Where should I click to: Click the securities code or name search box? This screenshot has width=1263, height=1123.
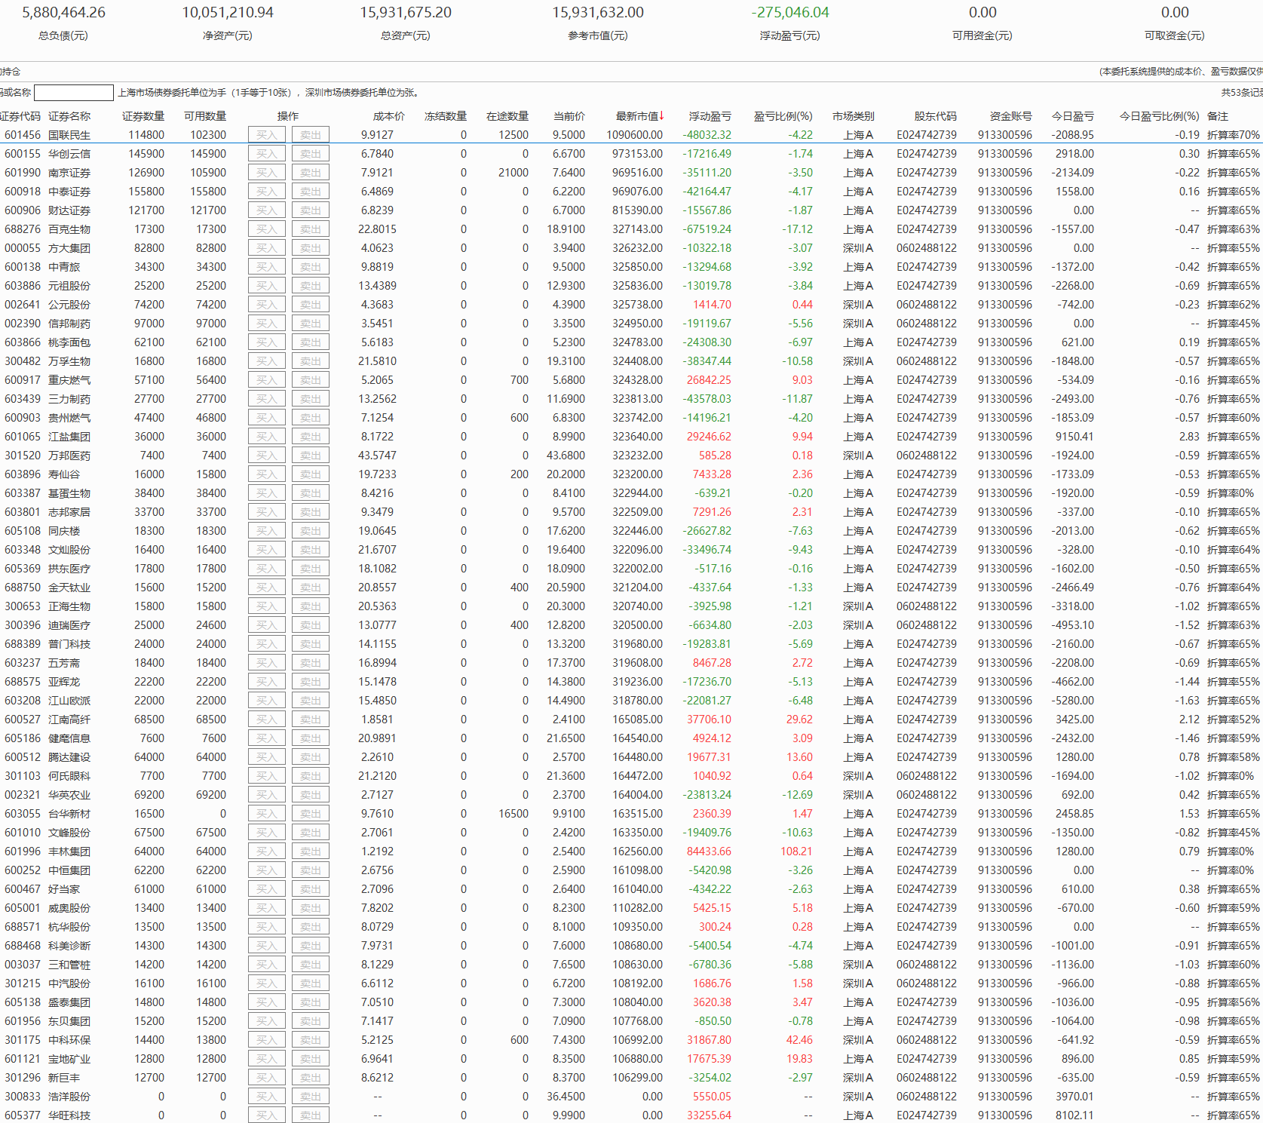tap(74, 93)
